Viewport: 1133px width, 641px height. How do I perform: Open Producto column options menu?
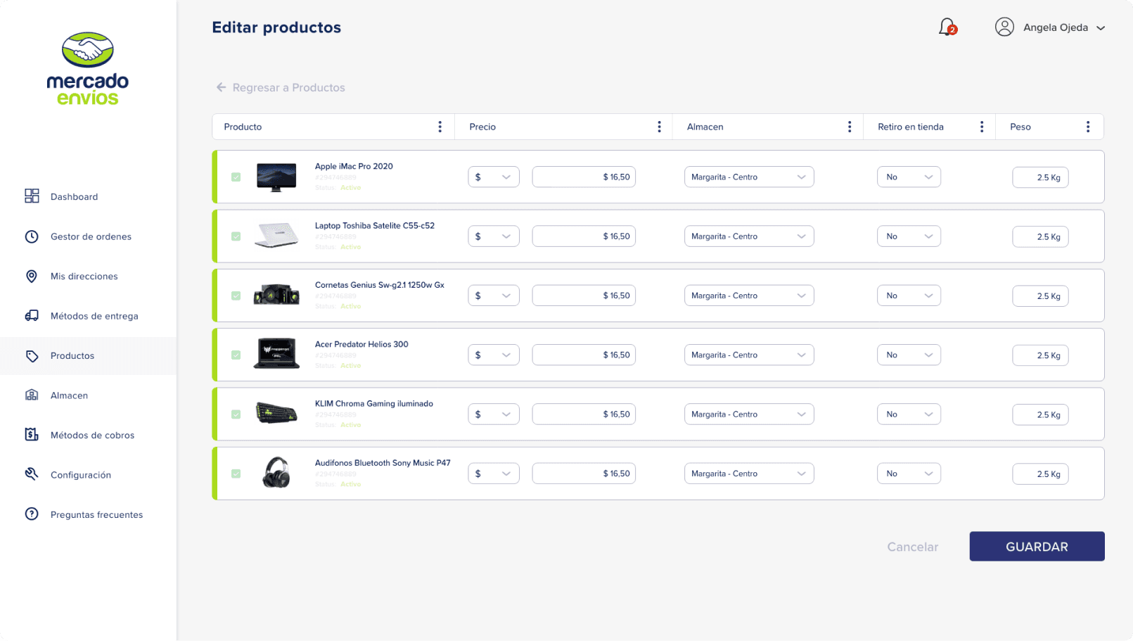440,127
